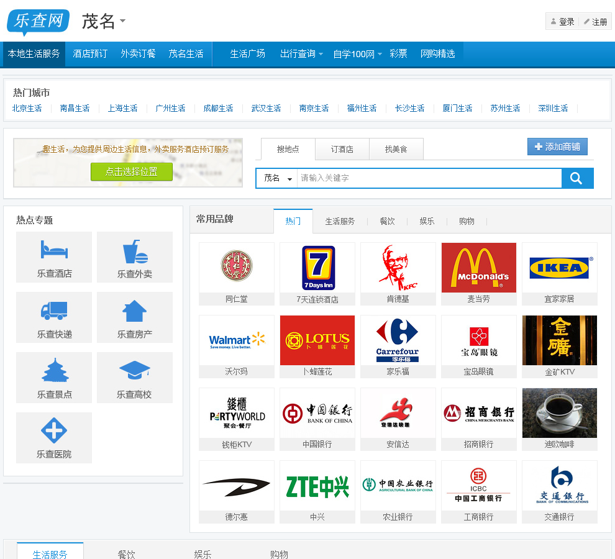Select the 餐饮 brand tab
This screenshot has width=615, height=559.
coord(387,221)
